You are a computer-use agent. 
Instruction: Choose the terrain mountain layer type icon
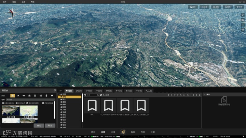point(18,96)
